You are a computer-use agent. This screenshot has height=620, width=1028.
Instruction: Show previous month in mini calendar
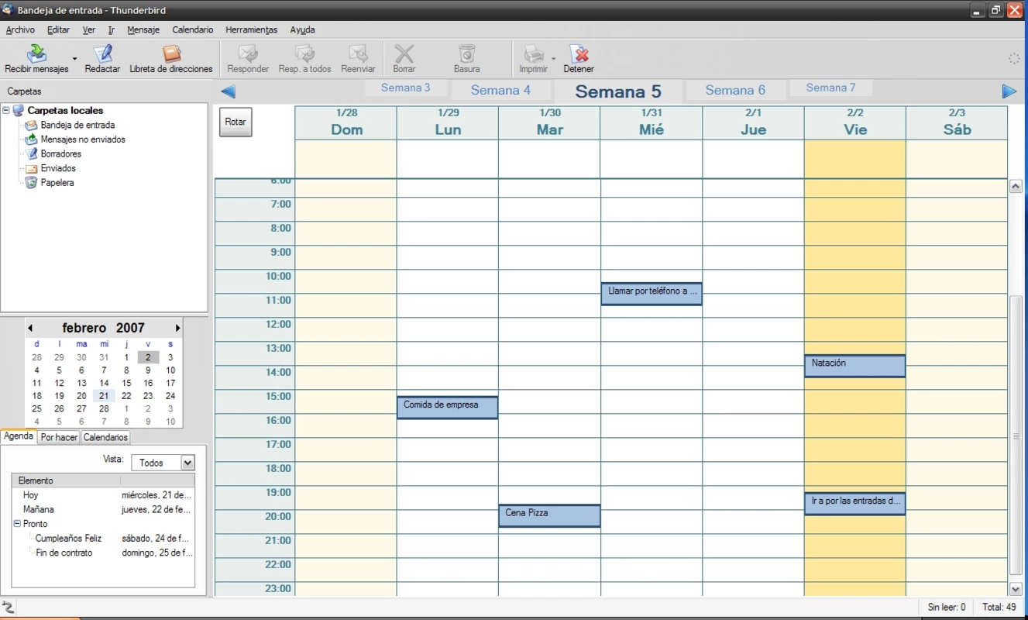click(30, 328)
